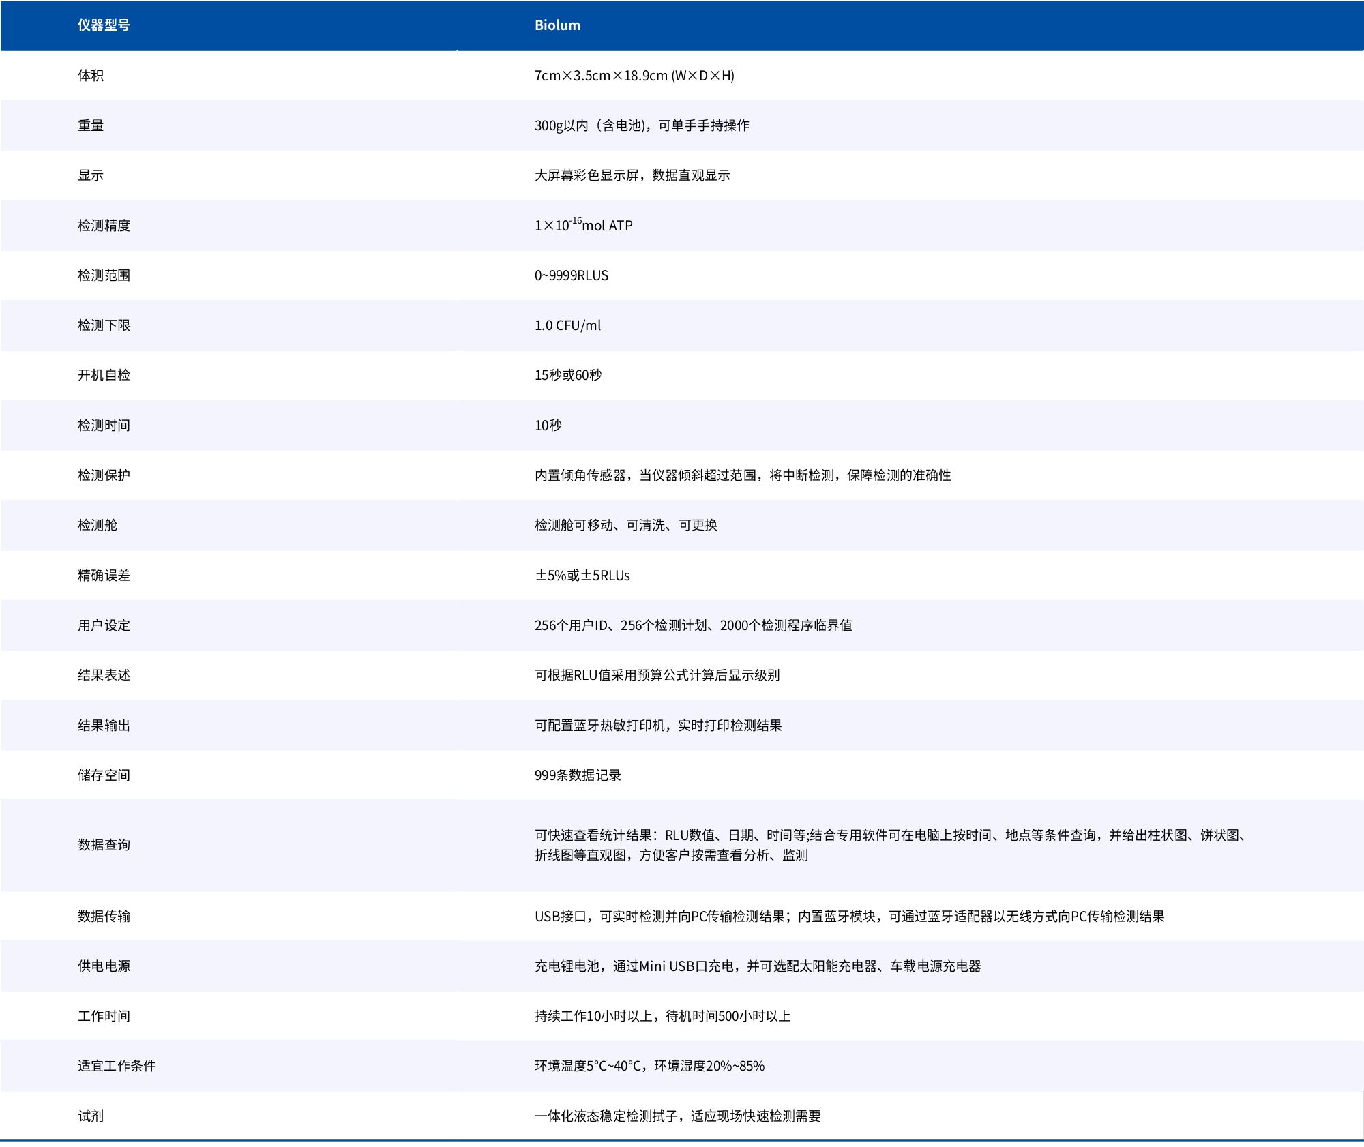
Task: Click the 试剂 row label
Action: (91, 1116)
